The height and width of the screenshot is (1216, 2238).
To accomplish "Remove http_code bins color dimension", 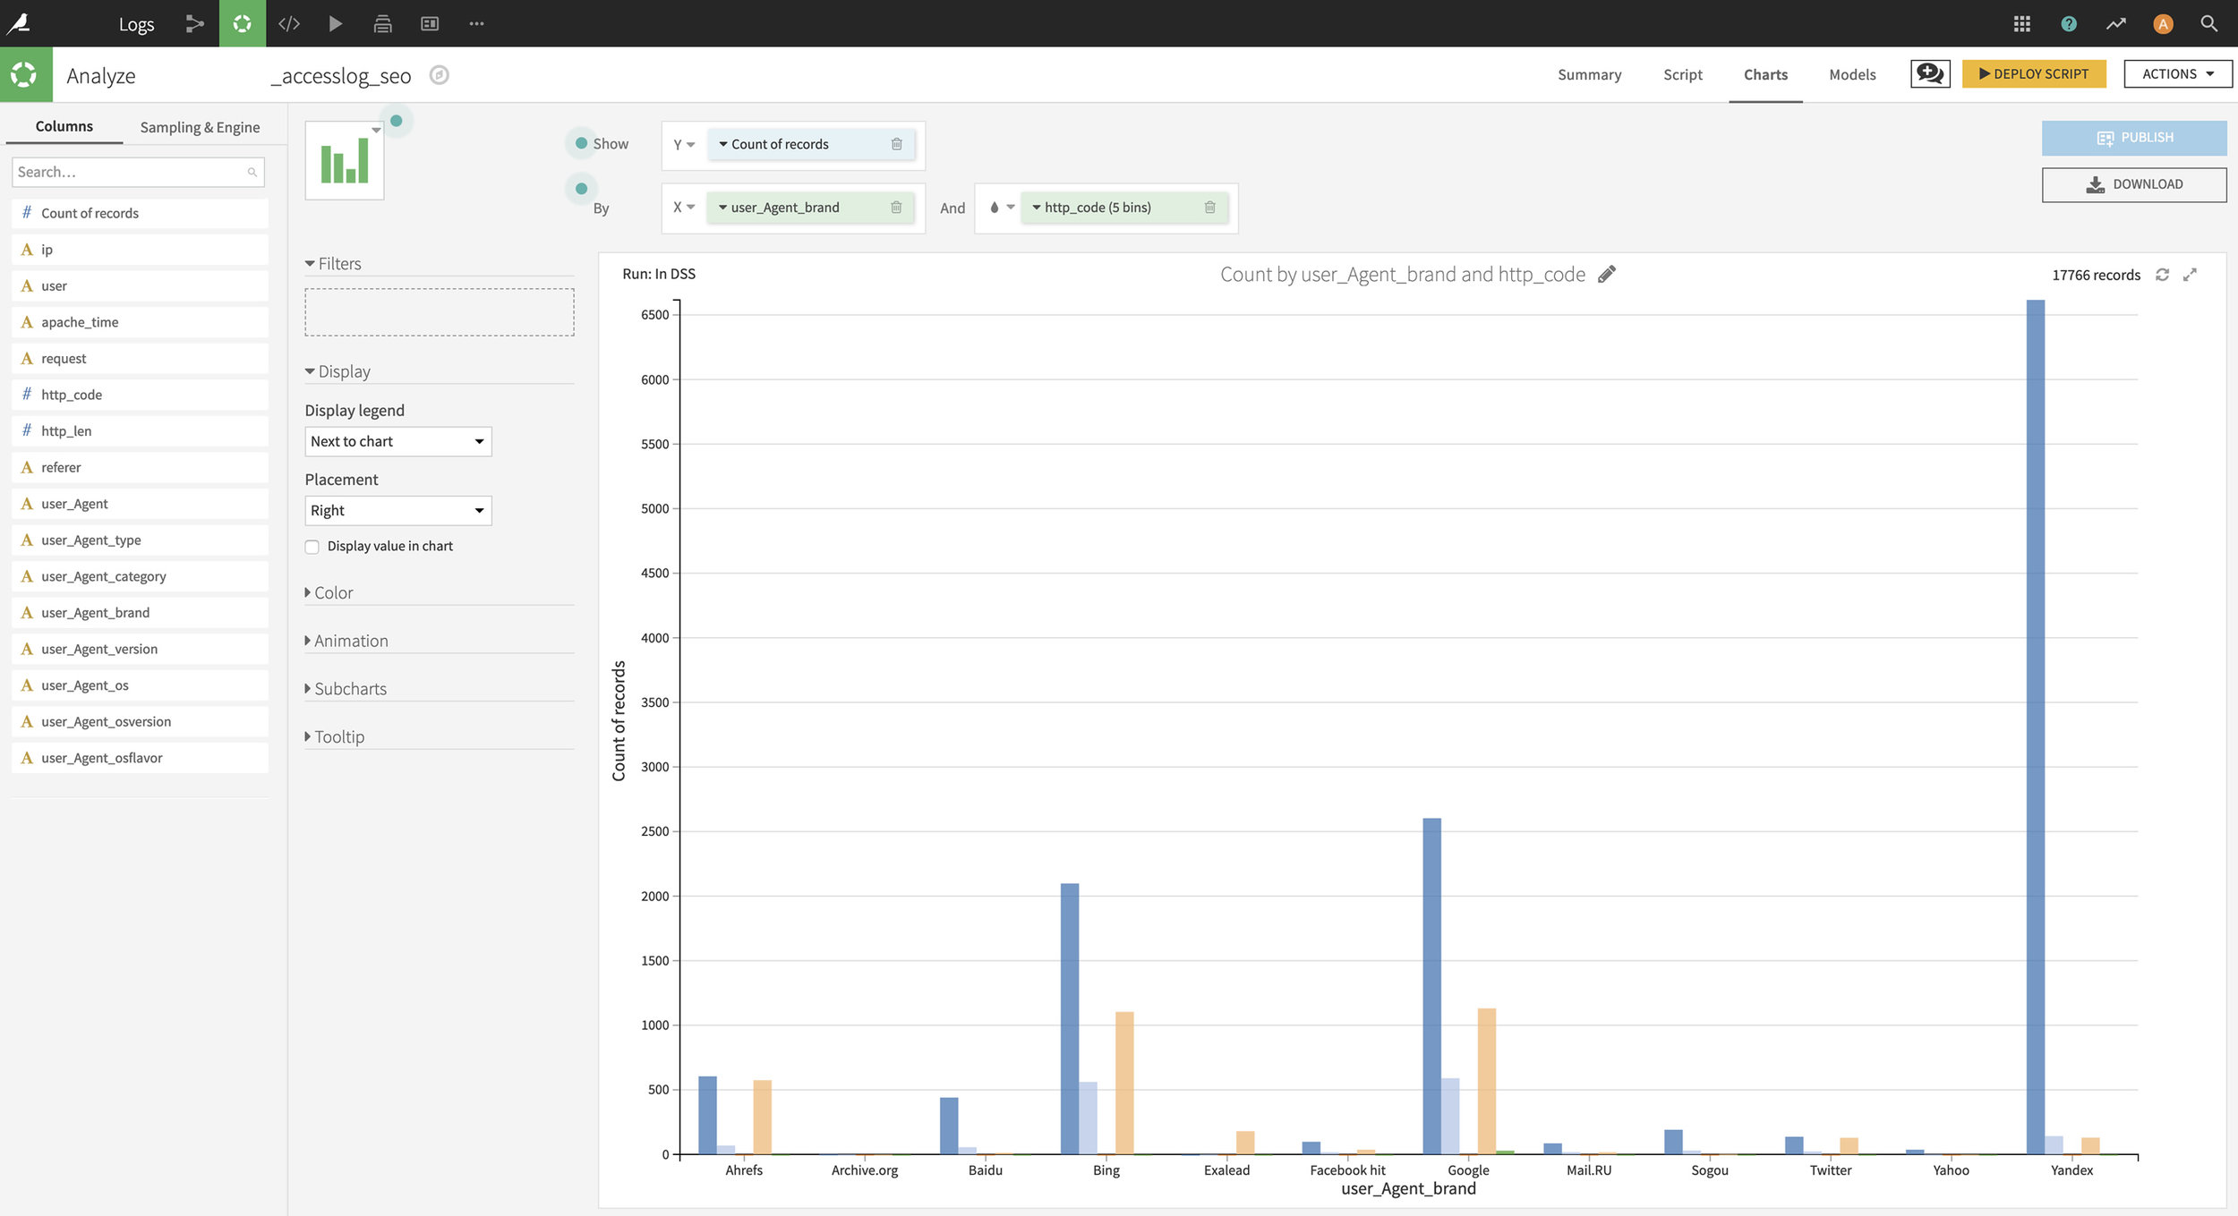I will click(1209, 208).
